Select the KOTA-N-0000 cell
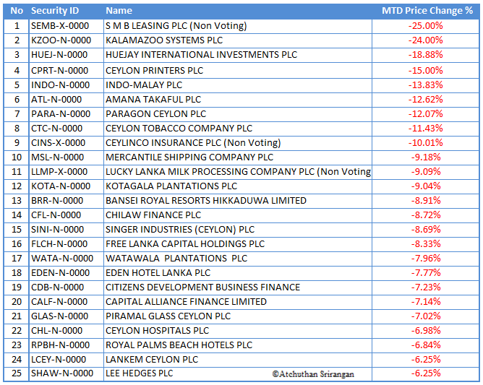The height and width of the screenshot is (385, 483). (x=61, y=186)
